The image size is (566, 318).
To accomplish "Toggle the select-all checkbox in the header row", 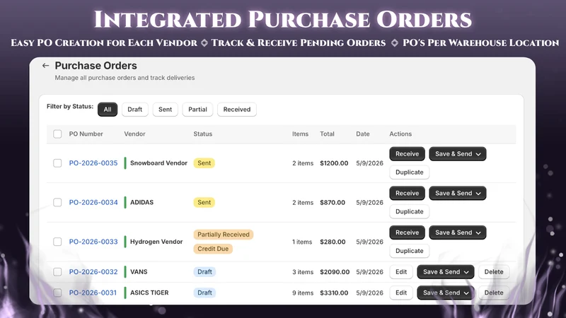I will click(57, 134).
